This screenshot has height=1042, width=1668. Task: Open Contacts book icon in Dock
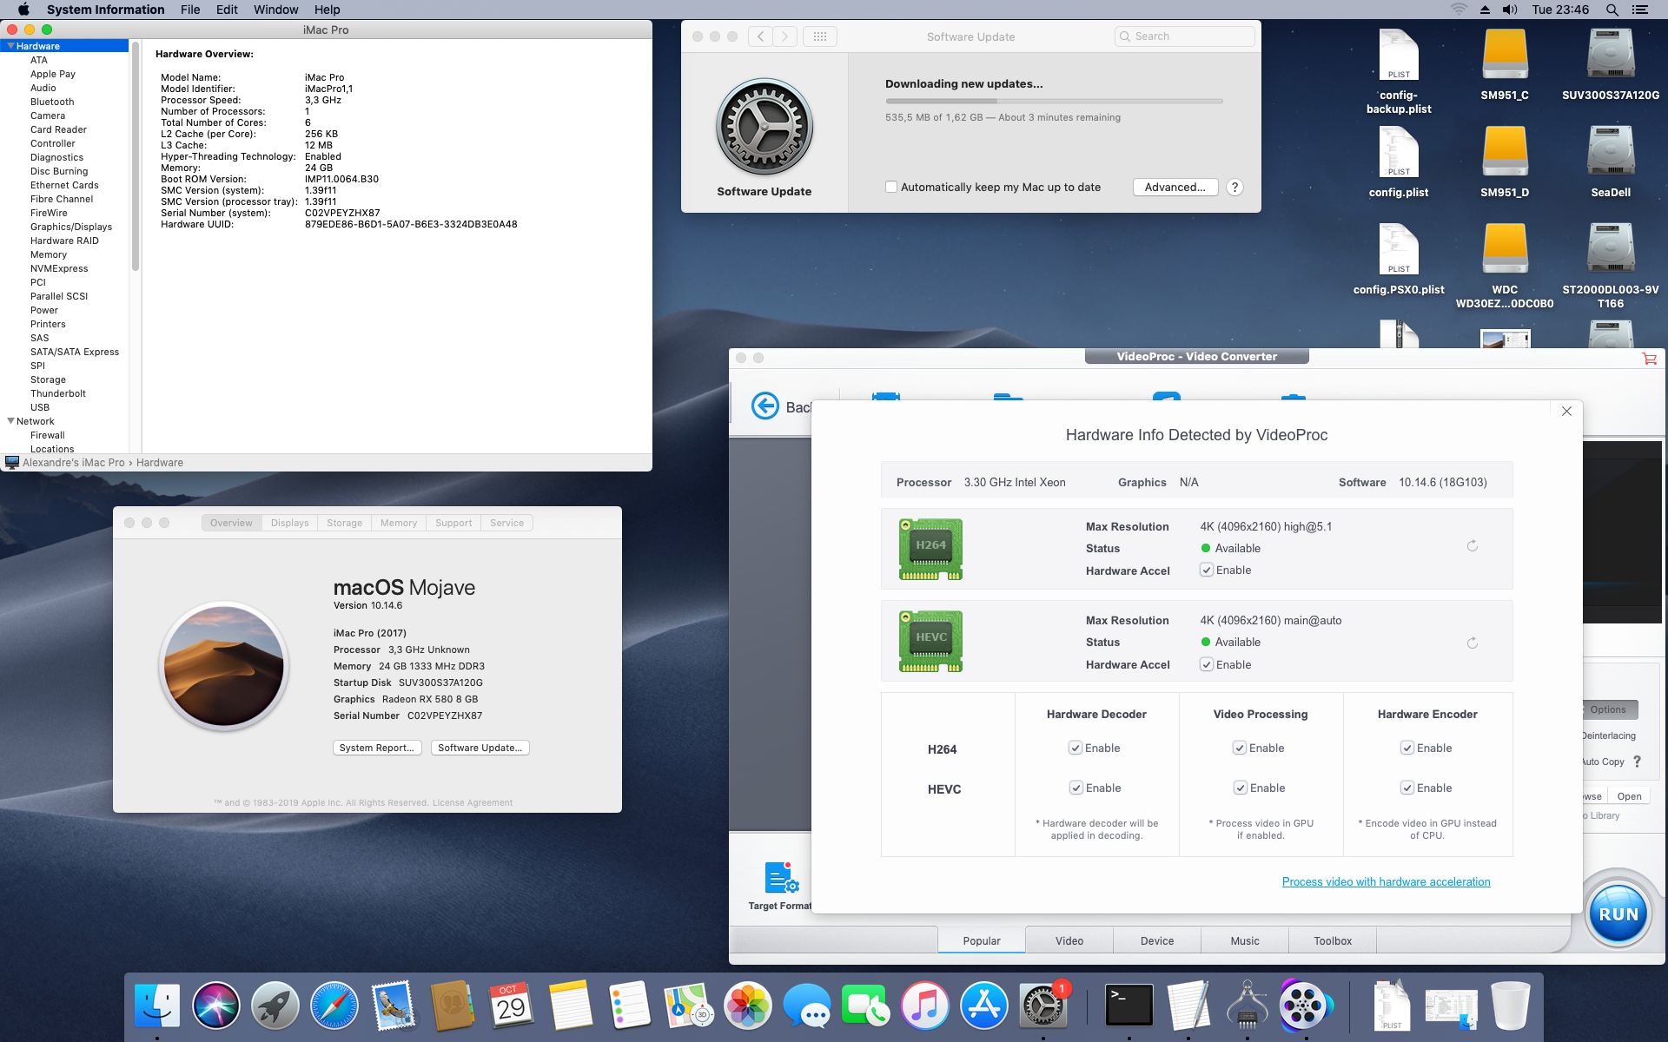pyautogui.click(x=453, y=1006)
